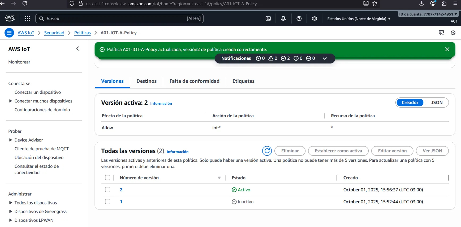This screenshot has height=227, width=461.
Task: Select checkbox for version 2
Action: pos(107,190)
